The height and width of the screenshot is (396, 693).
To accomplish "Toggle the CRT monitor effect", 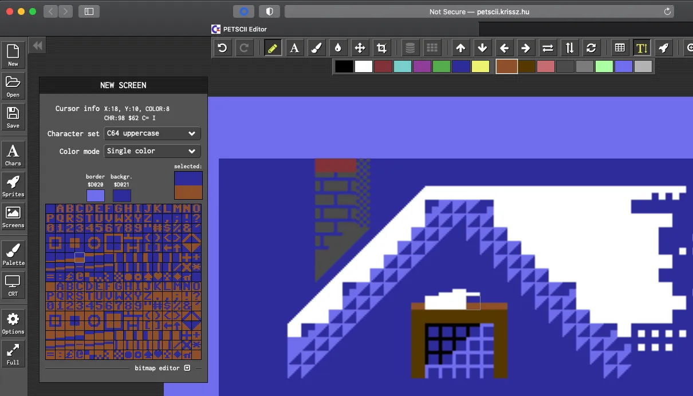I will (13, 286).
